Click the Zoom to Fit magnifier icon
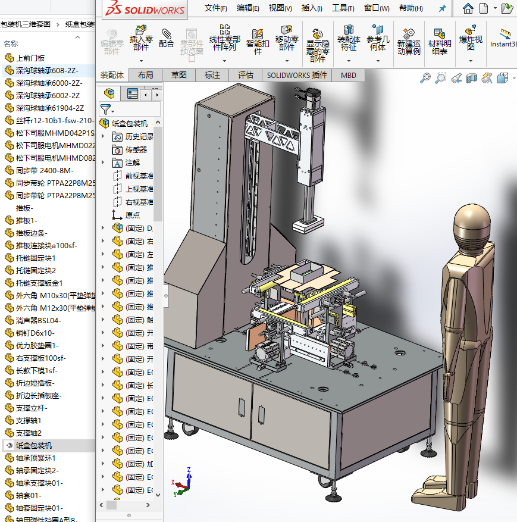The image size is (517, 522). click(x=425, y=78)
